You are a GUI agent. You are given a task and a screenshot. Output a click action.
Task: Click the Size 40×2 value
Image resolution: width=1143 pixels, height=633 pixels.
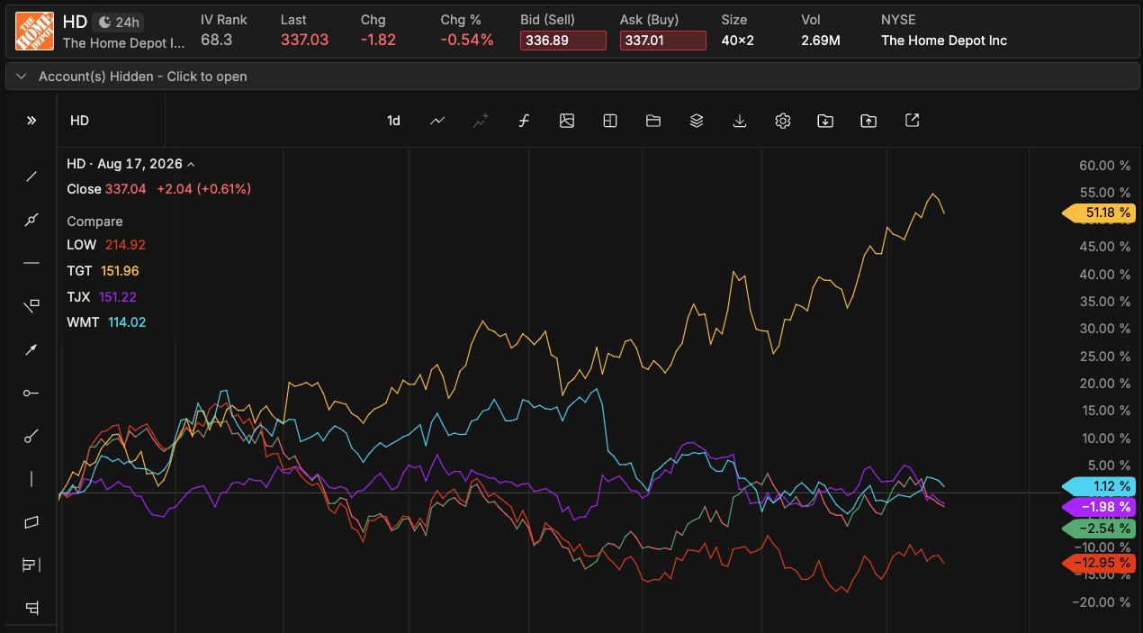click(738, 40)
